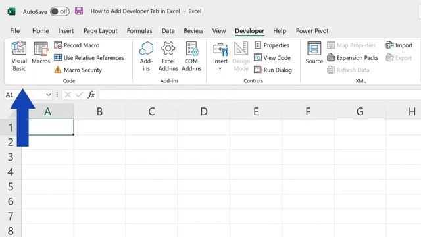421x237 pixels.
Task: Click Refresh Data in XML group
Action: click(x=348, y=70)
